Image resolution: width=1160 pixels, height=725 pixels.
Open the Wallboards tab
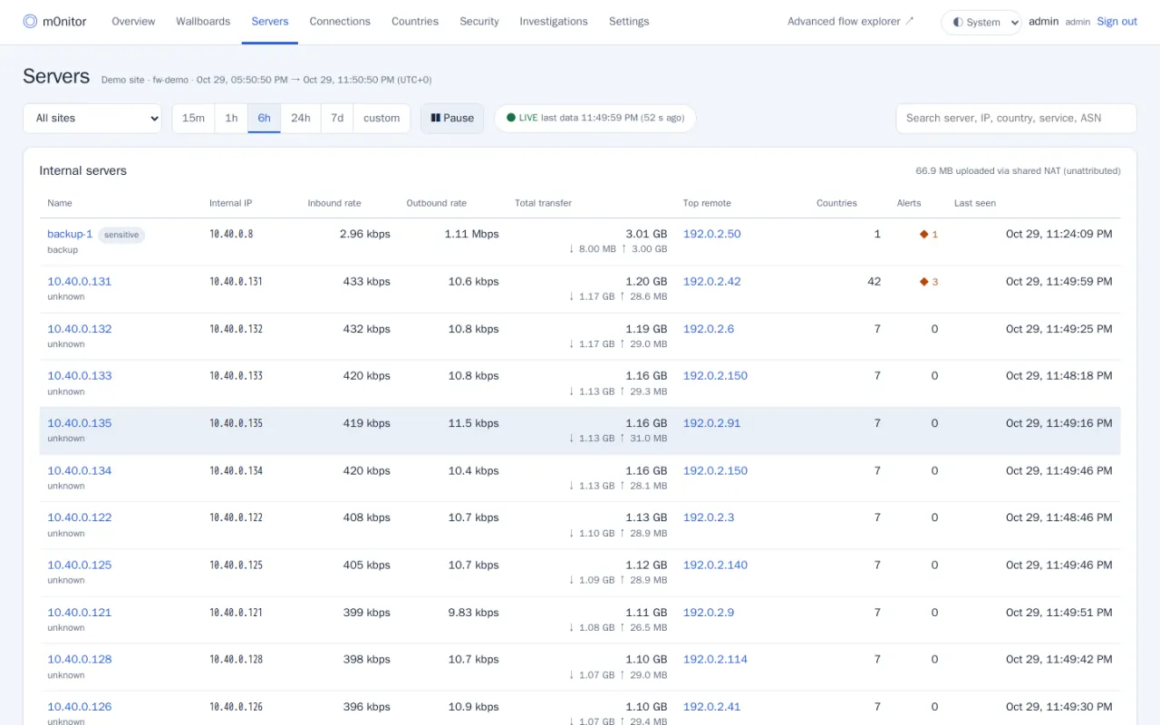(x=203, y=22)
